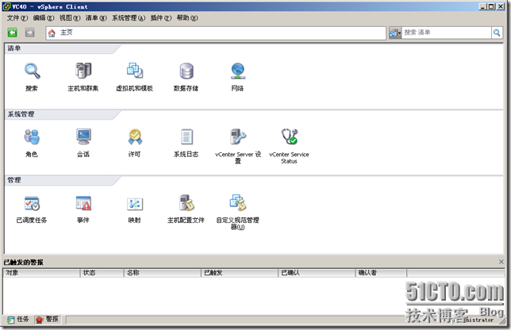Image resolution: width=511 pixels, height=330 pixels.
Task: Click the 主页 navigation bar
Action: click(x=216, y=33)
